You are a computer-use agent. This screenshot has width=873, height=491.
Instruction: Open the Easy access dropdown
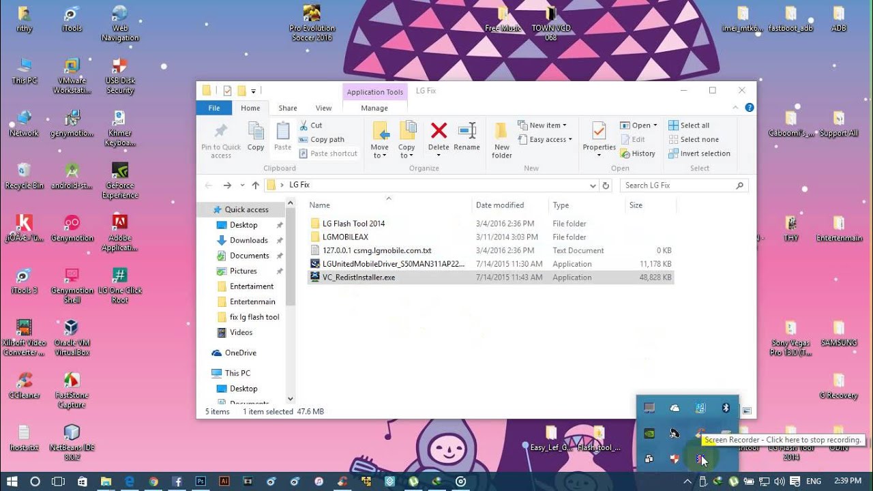(545, 140)
